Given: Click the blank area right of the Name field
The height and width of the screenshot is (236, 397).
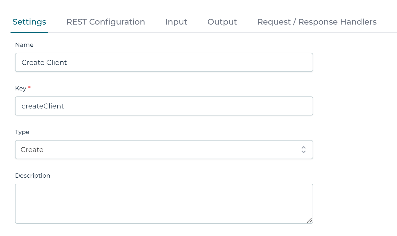Looking at the screenshot, I should click(353, 62).
